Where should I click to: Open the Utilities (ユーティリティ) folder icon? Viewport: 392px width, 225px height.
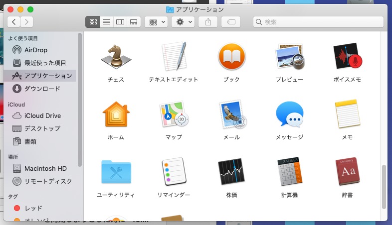coord(116,172)
